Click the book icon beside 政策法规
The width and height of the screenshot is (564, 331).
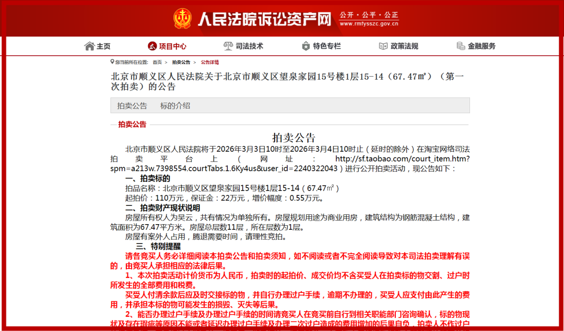click(382, 46)
